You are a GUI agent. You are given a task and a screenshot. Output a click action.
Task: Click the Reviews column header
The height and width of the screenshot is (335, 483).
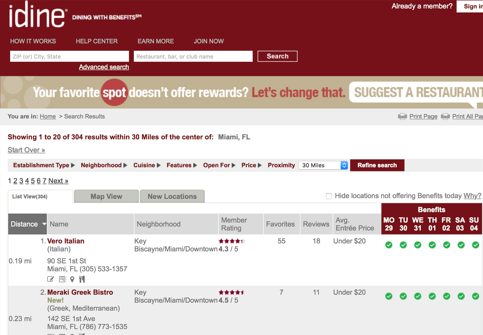point(316,224)
